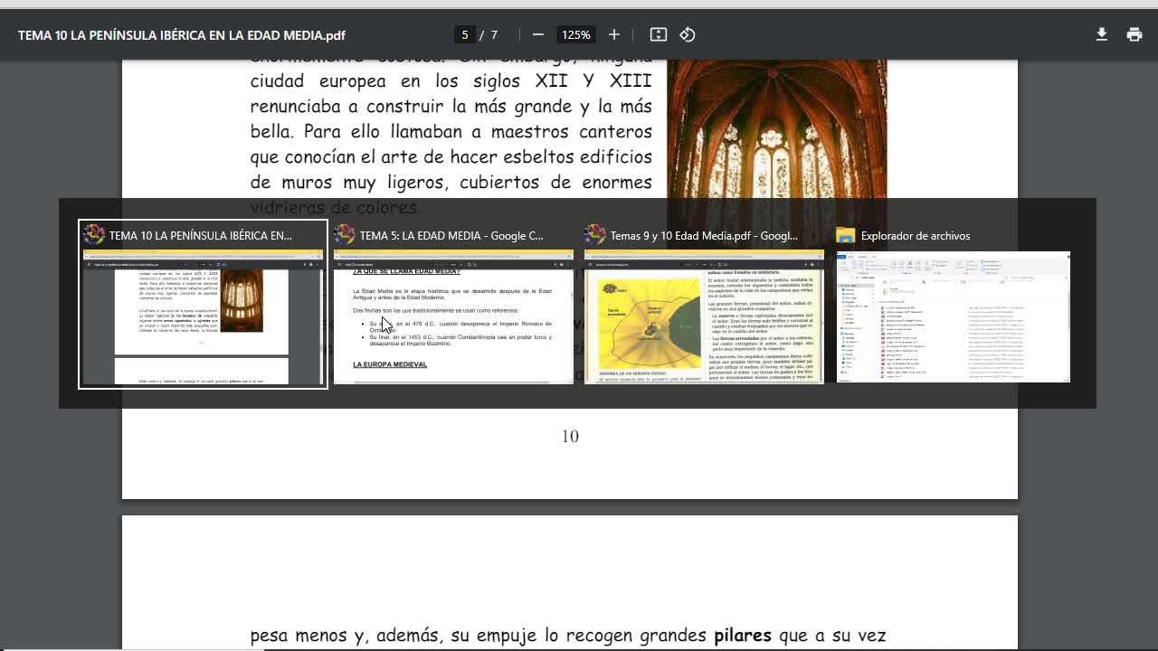Click the 125% zoom level field
1158x651 pixels.
pyautogui.click(x=575, y=34)
